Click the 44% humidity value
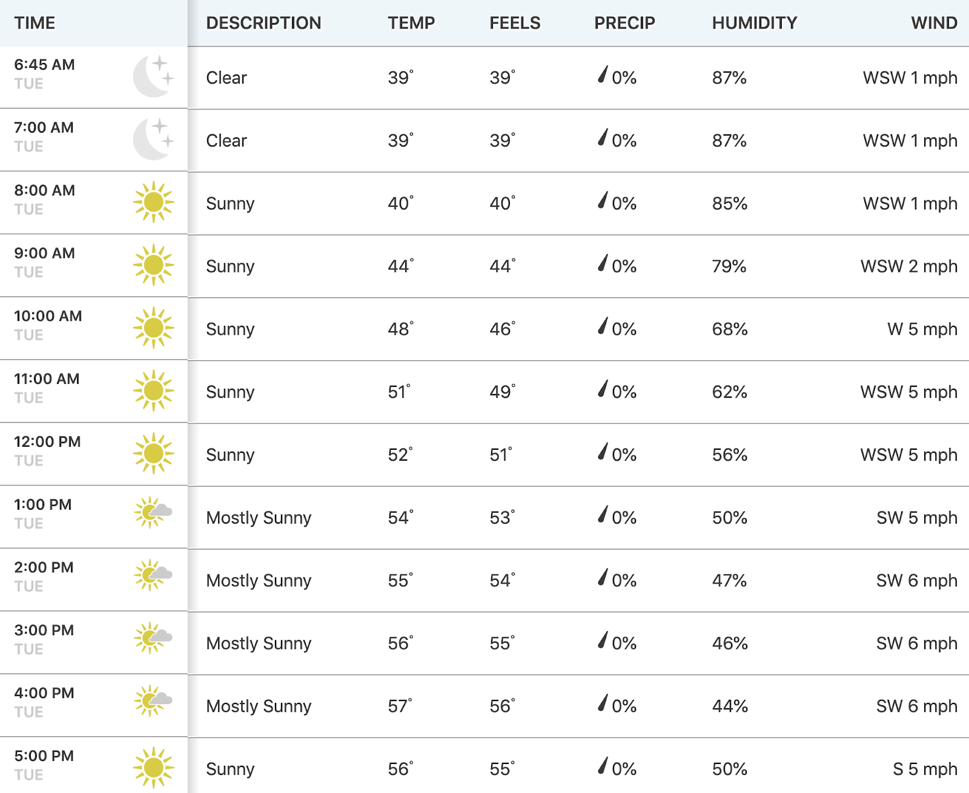This screenshot has height=793, width=969. (730, 706)
